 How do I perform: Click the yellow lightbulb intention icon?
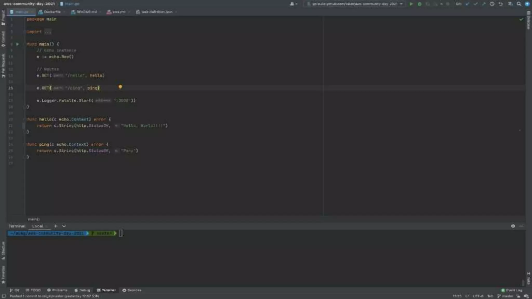(120, 87)
